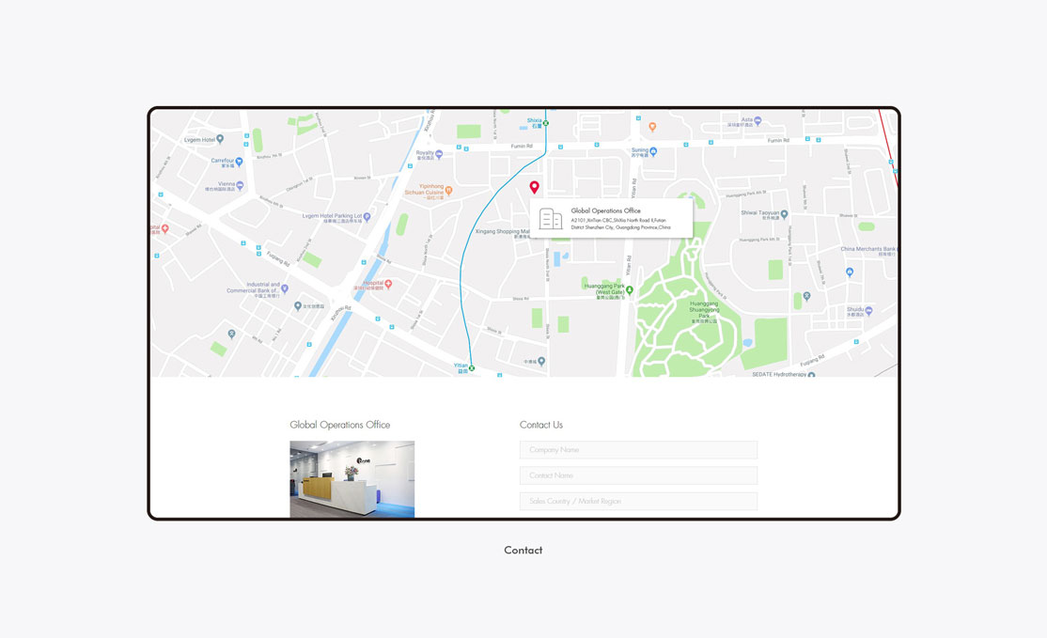Screen dimensions: 1047x638
Task: Select the Shuidu hotel marker
Action: [x=868, y=311]
